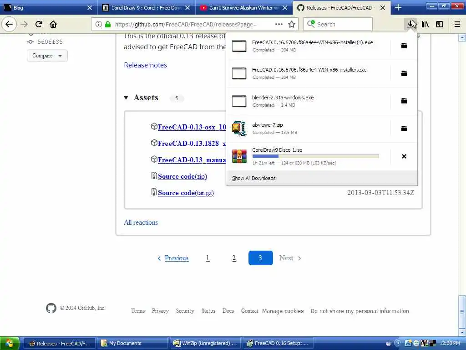Download Source code (zip)
This screenshot has width=466, height=350.
point(182,176)
